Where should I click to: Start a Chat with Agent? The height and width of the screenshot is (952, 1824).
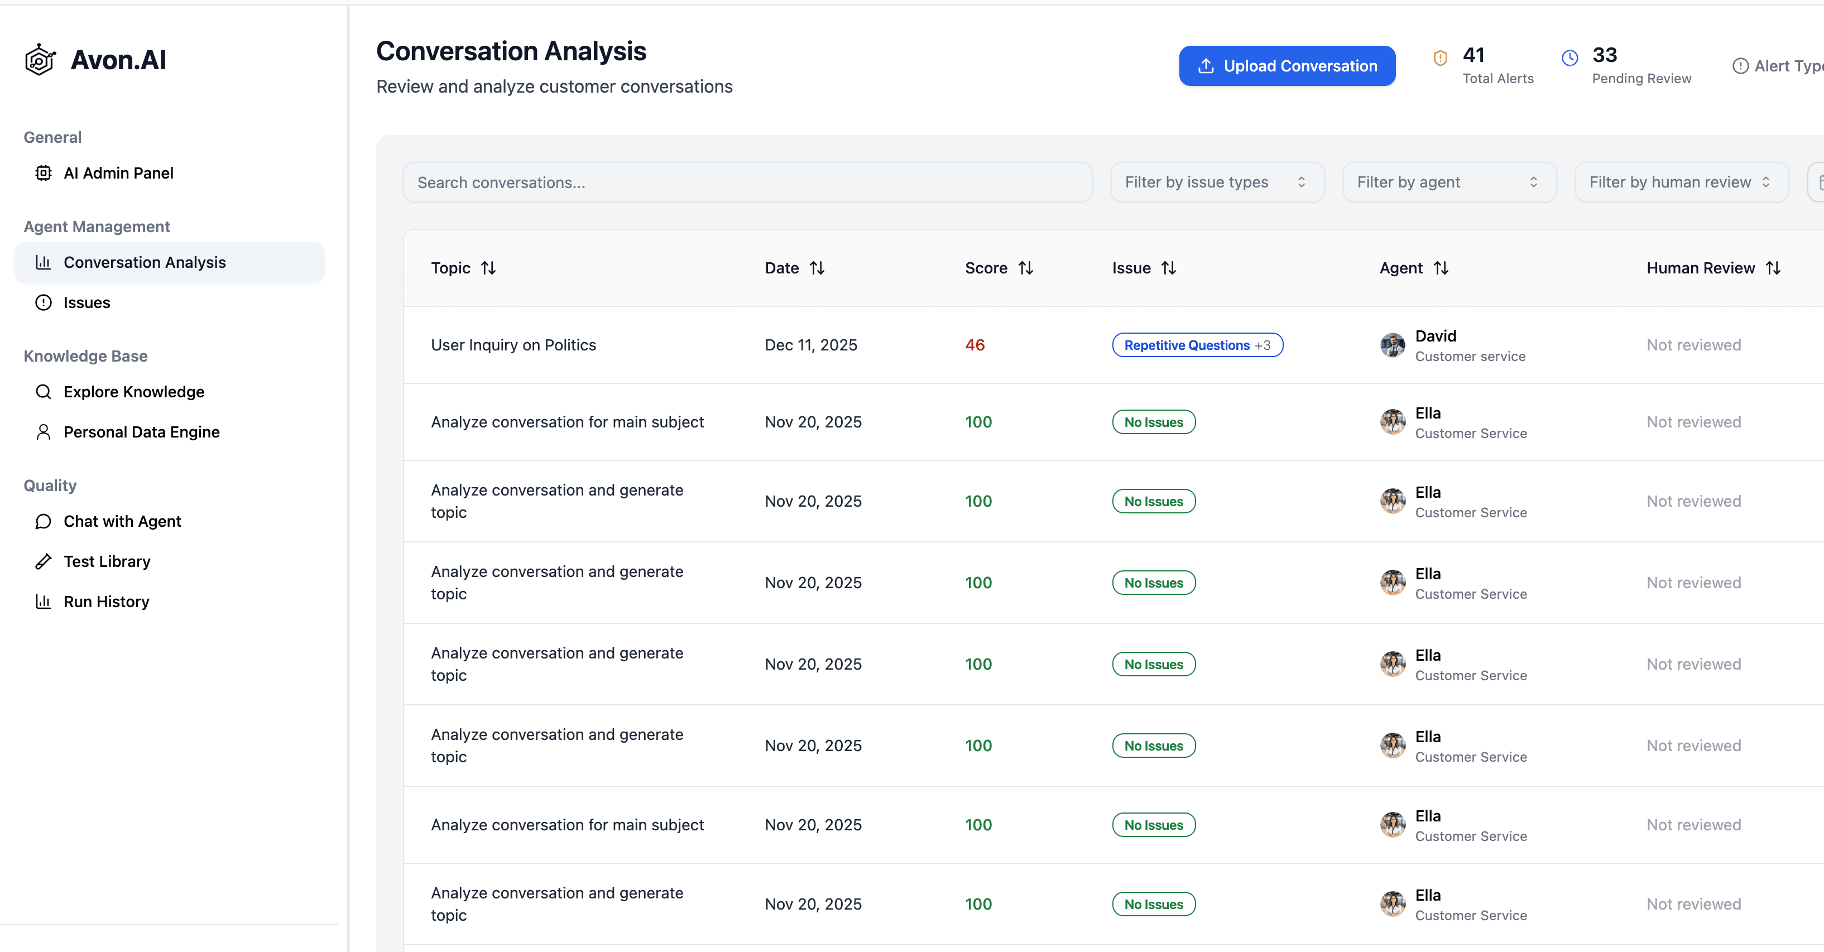coord(122,522)
